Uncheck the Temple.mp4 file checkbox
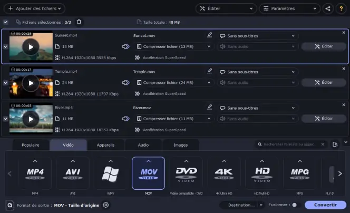This screenshot has height=213, width=350. click(x=6, y=83)
